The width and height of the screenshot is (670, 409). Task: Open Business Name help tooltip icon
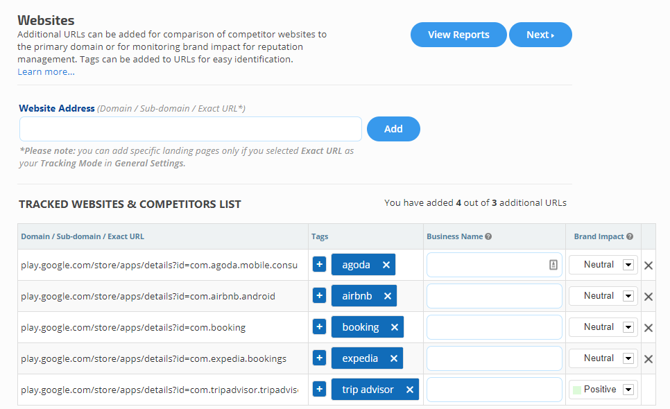pos(488,236)
